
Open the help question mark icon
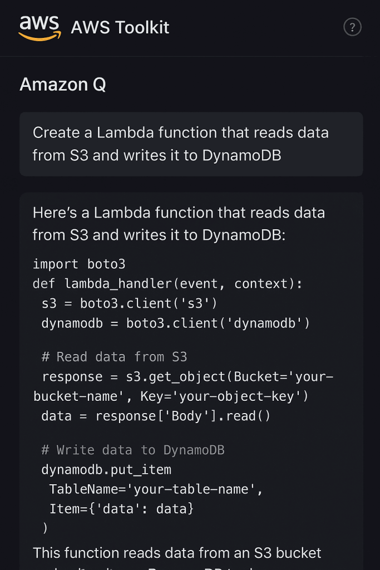click(353, 27)
